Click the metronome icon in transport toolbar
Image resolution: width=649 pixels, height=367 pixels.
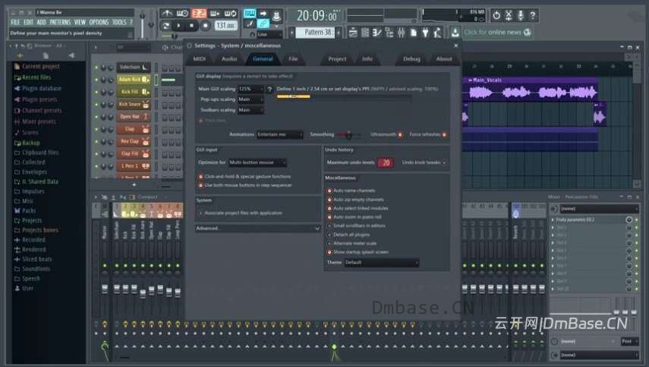coord(167,14)
